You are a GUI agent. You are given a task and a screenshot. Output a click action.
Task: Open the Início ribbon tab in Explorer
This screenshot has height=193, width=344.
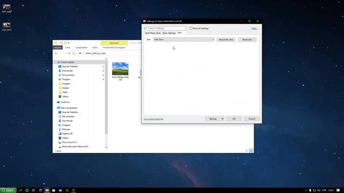(x=68, y=48)
